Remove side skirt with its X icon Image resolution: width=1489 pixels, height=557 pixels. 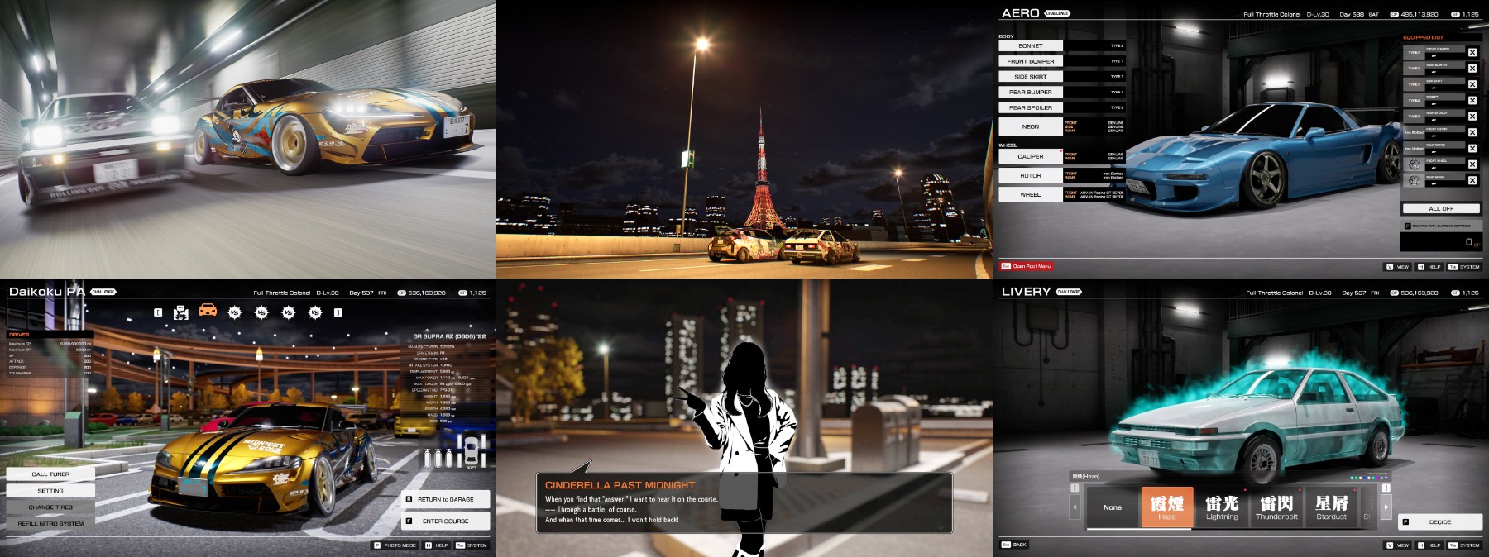(1472, 84)
